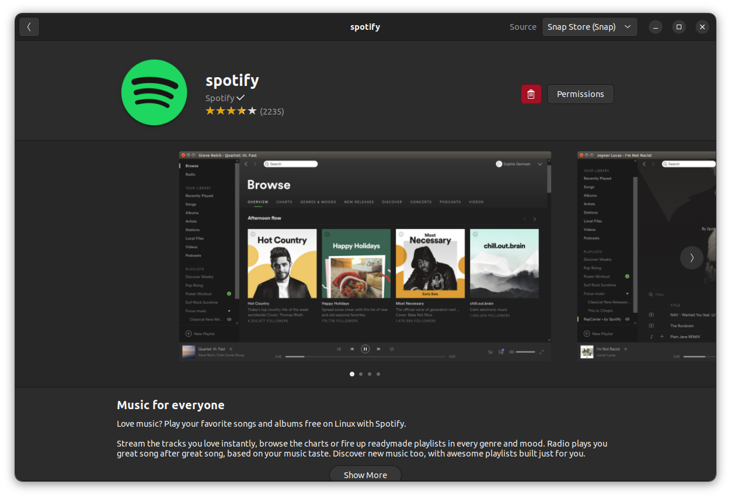Click the previous track icon
731x498 pixels.
point(351,349)
